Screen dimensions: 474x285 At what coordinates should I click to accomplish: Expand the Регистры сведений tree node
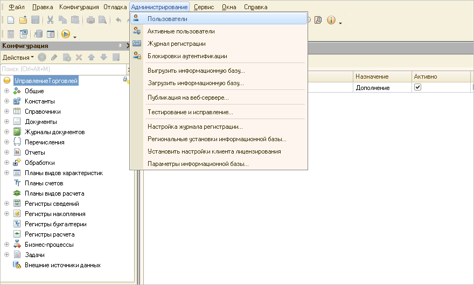coord(7,204)
